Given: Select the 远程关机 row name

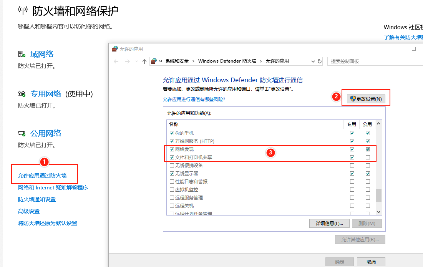Looking at the screenshot, I should (x=184, y=206).
